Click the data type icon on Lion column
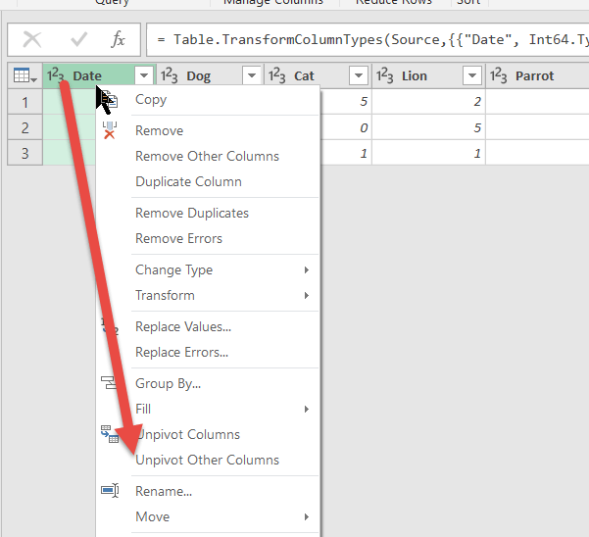The image size is (589, 537). (x=384, y=76)
